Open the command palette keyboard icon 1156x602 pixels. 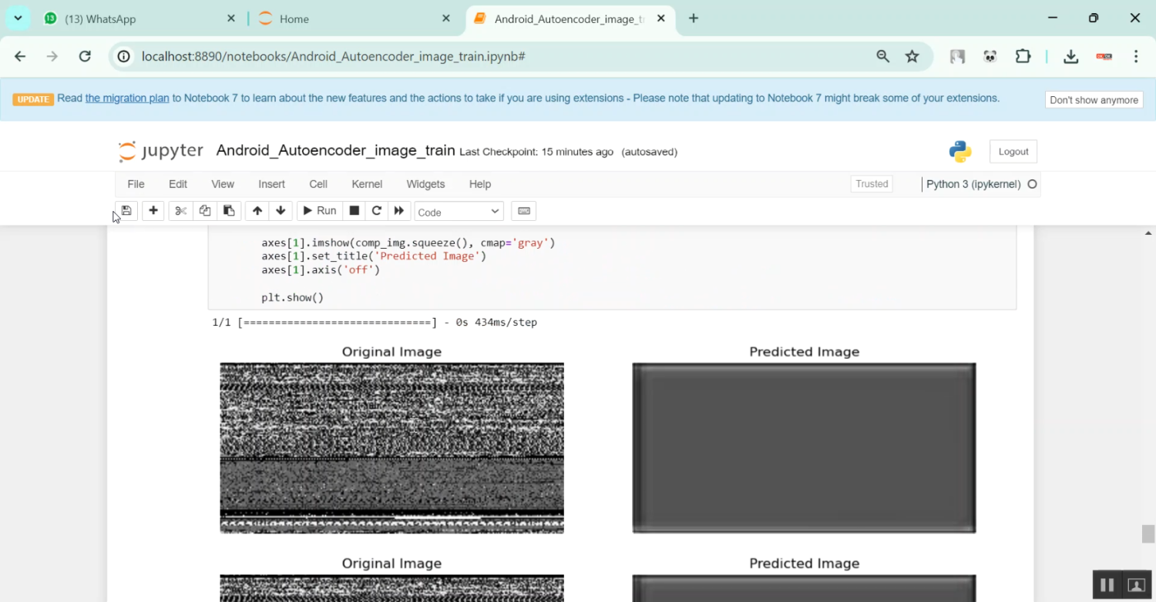(x=524, y=211)
